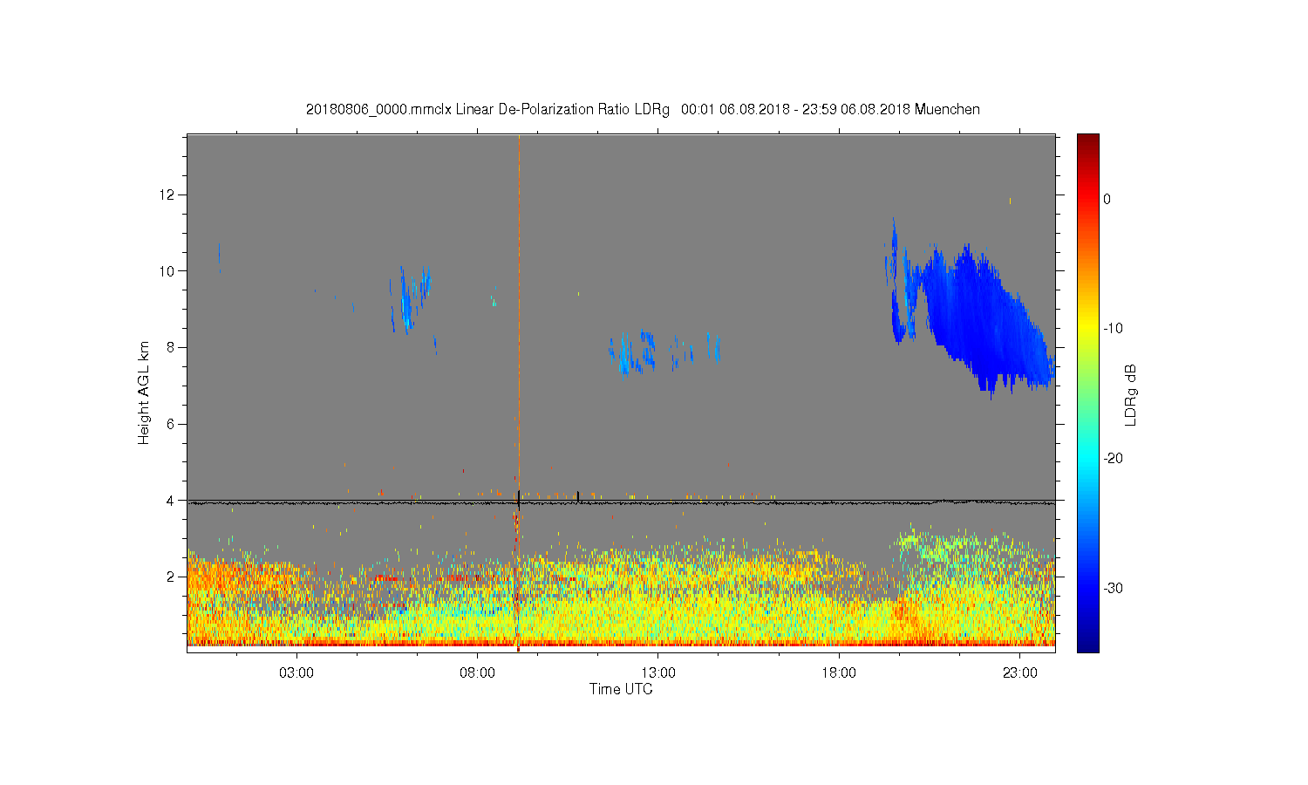Click the black horizontal line at 4 km
1308x785 pixels.
point(621,502)
